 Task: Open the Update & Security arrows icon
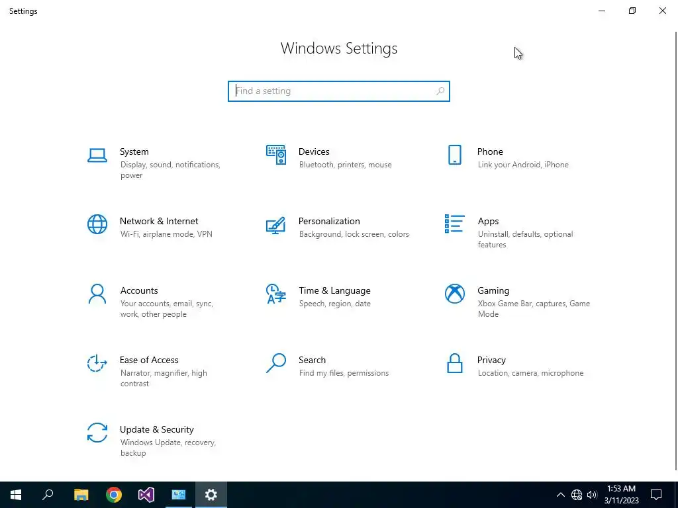coord(97,433)
